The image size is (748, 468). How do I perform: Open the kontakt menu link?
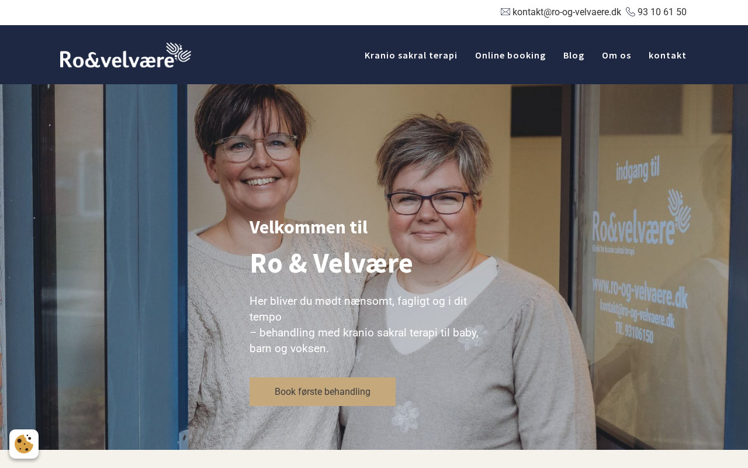point(667,55)
